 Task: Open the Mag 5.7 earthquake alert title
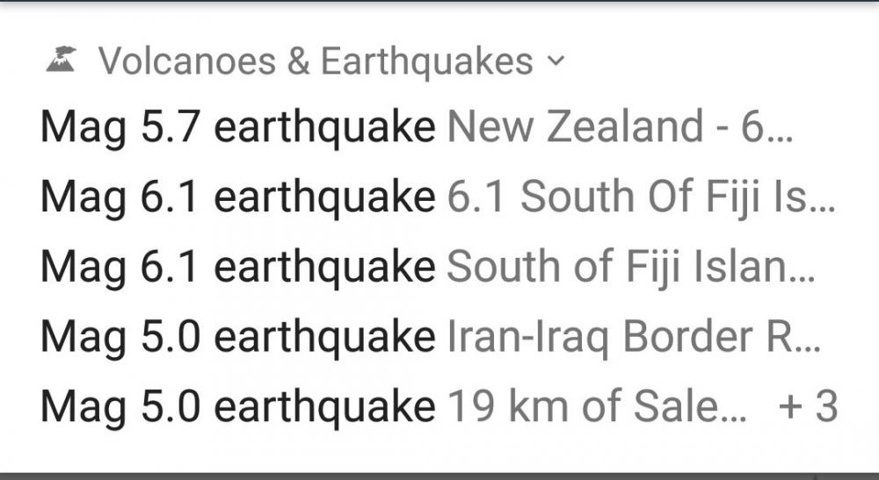point(237,129)
